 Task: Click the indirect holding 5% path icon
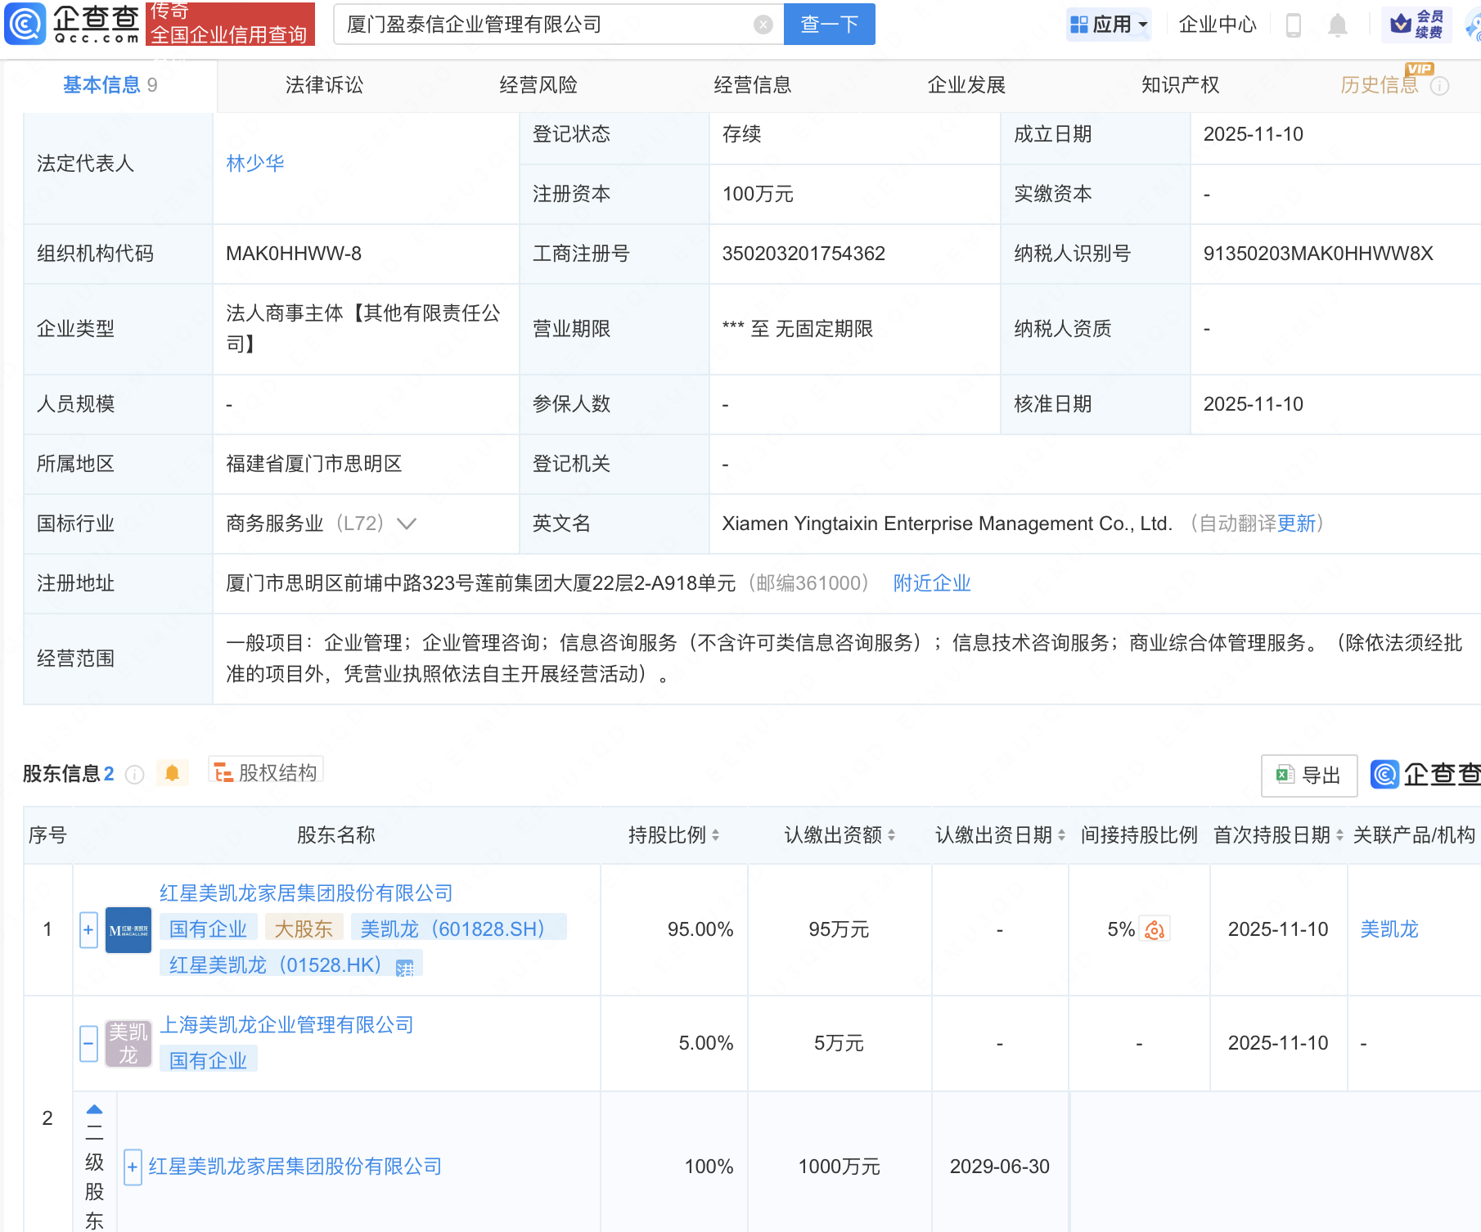click(1155, 930)
